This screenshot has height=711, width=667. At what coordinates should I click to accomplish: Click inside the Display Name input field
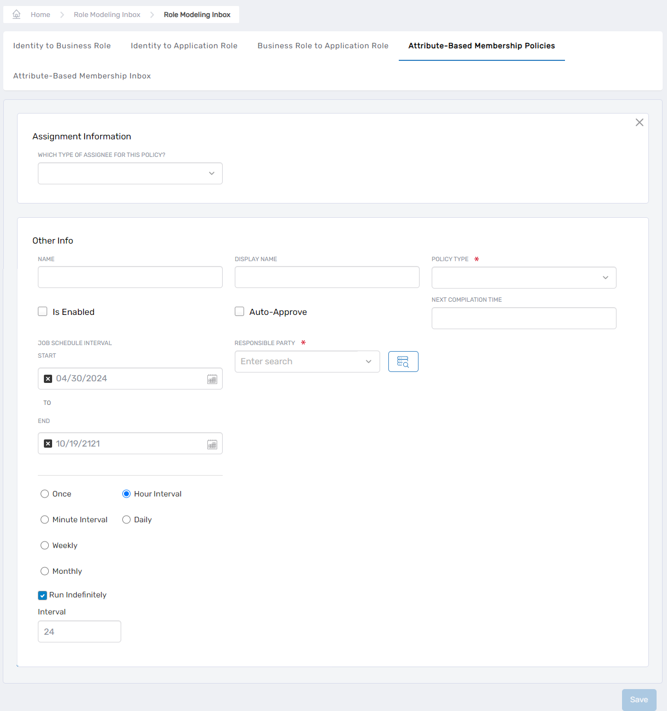326,277
